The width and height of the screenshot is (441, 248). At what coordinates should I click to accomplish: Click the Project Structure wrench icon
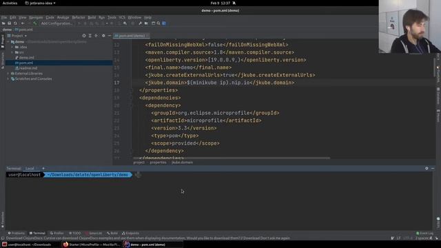(140, 23)
